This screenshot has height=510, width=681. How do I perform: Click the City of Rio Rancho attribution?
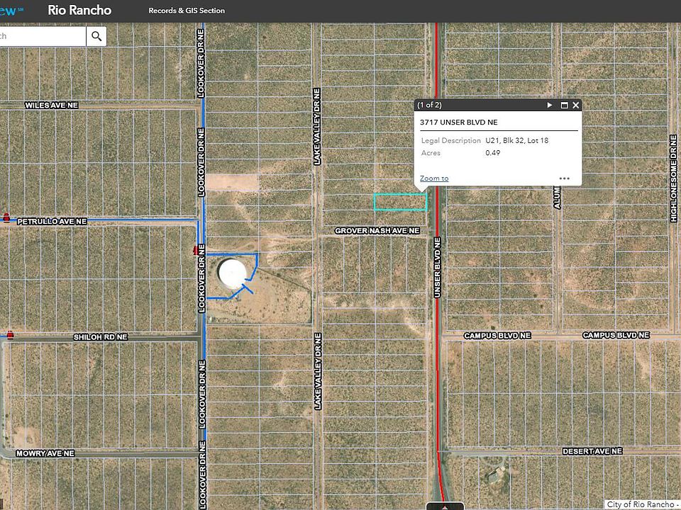coord(643,504)
